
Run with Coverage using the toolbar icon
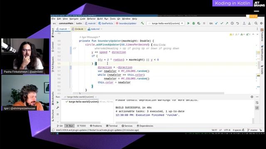click(199, 23)
